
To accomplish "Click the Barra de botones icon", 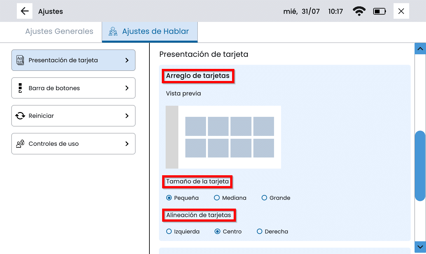I will (20, 88).
